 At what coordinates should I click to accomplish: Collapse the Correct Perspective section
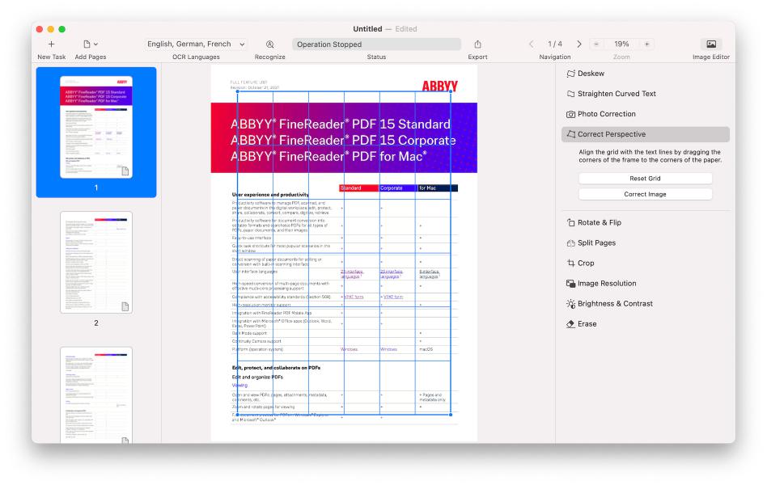tap(645, 134)
